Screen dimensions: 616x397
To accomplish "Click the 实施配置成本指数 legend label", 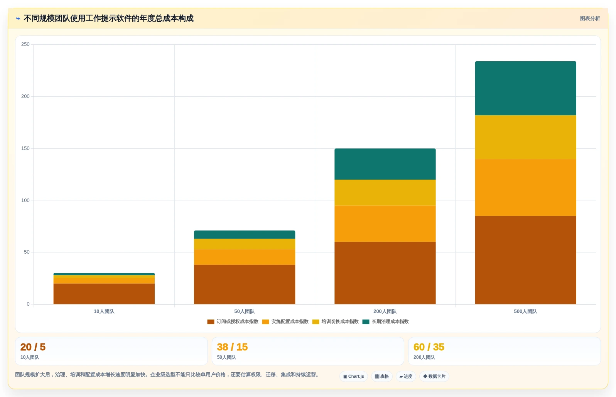I will 290,322.
